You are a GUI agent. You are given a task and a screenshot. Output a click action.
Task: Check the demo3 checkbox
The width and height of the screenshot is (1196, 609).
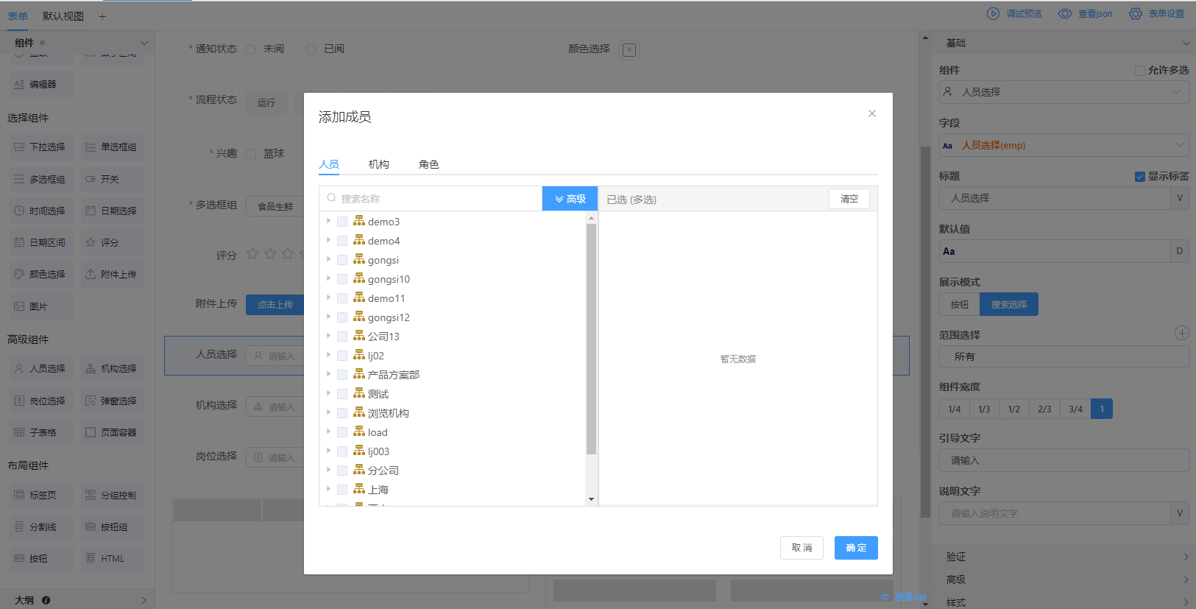[342, 222]
